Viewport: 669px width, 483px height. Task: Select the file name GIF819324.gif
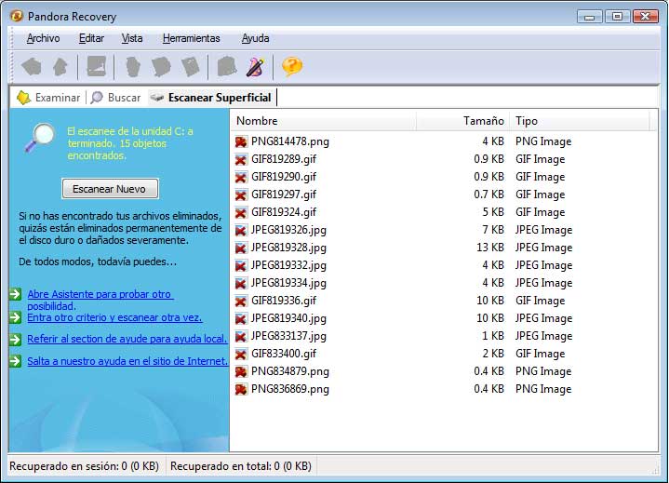(x=284, y=212)
